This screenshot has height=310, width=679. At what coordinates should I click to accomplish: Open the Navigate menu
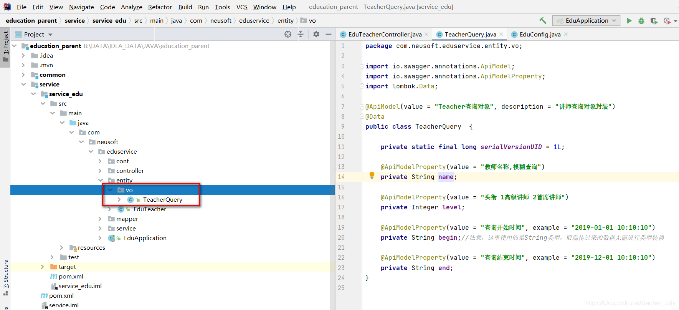click(81, 7)
